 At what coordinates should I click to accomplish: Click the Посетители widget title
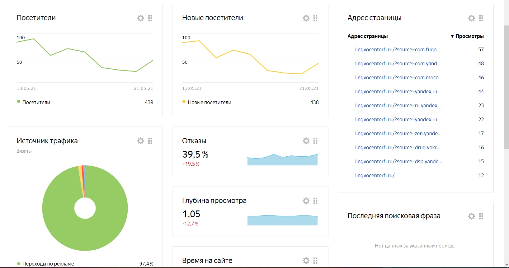click(x=36, y=18)
